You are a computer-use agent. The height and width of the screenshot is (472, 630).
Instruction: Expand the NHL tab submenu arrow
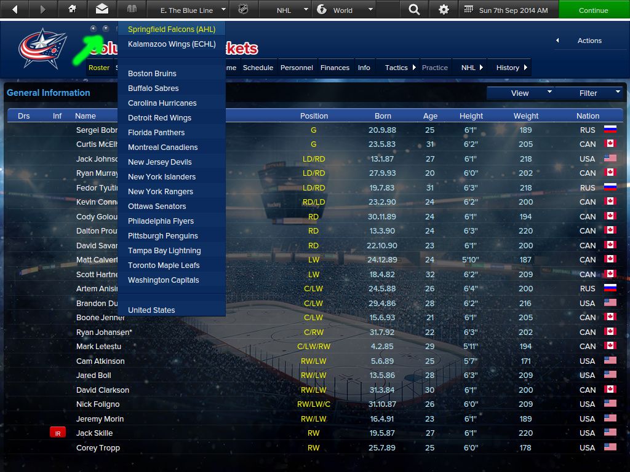[x=481, y=68]
